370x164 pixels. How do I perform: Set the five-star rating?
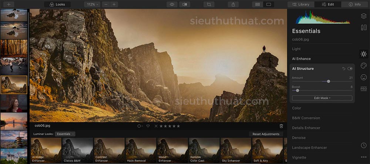pos(178,126)
